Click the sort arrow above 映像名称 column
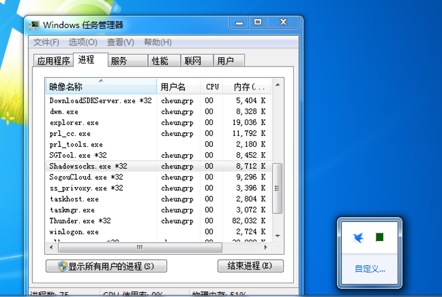The width and height of the screenshot is (442, 297). (x=101, y=81)
